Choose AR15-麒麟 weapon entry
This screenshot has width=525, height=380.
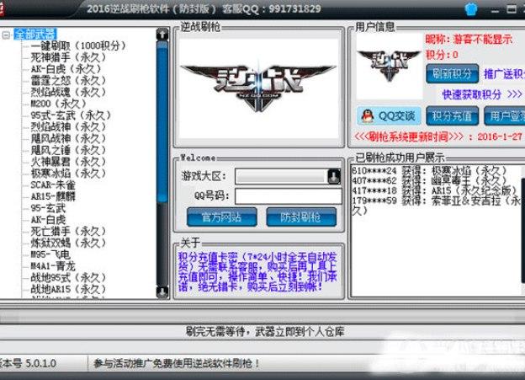pyautogui.click(x=53, y=196)
